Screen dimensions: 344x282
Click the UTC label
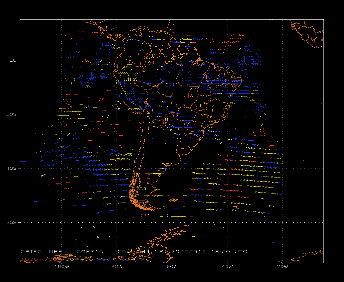[x=241, y=251]
